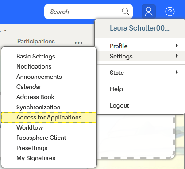Open Fabasphere Client settings

tap(49, 138)
